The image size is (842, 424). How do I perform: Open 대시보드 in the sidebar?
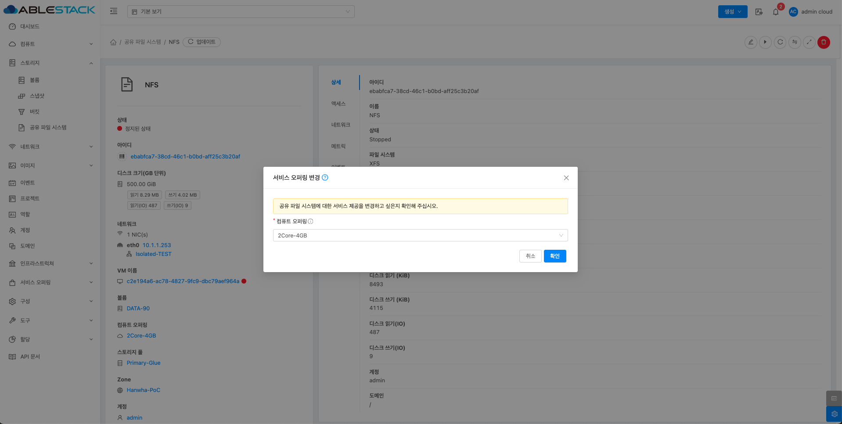(x=30, y=26)
